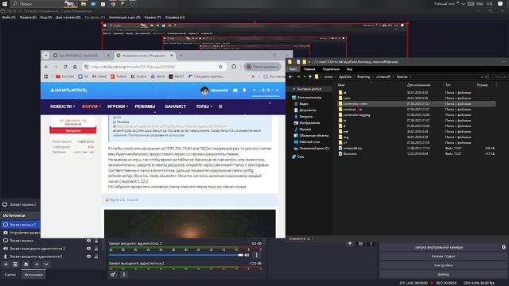Open forum messages envelope icon
The height and width of the screenshot is (286, 509).
click(235, 90)
